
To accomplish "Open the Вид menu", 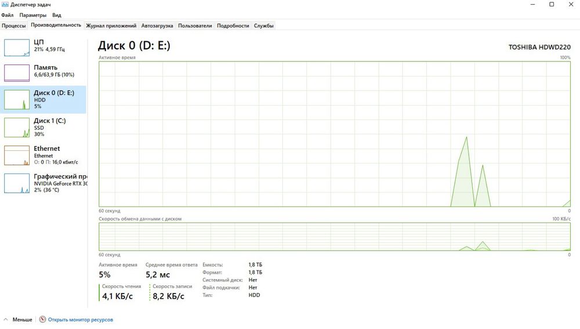I will click(x=57, y=15).
